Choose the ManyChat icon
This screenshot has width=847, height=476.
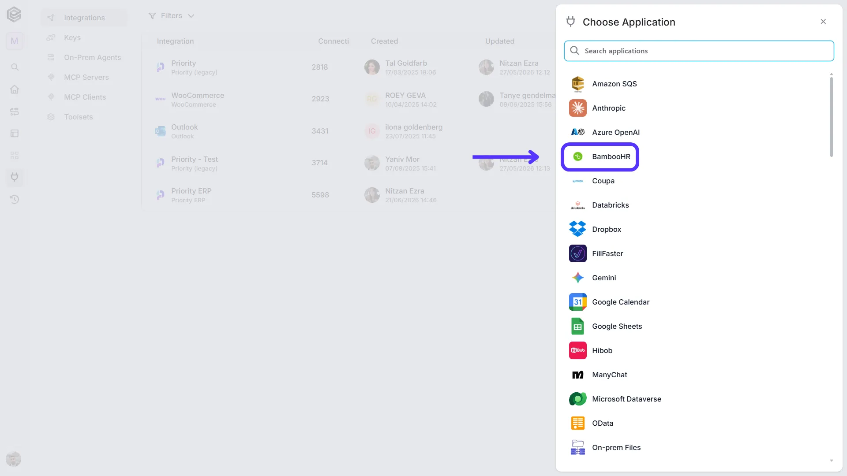tap(577, 375)
